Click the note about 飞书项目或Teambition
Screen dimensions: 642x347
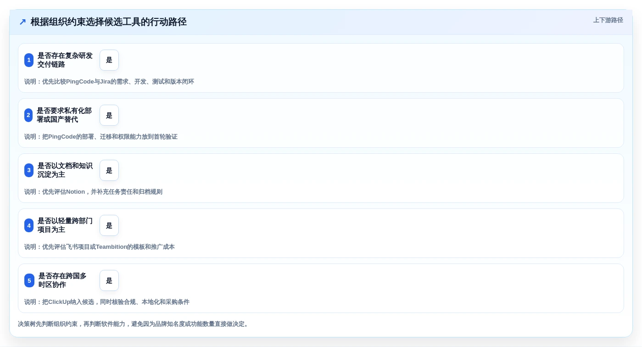100,247
